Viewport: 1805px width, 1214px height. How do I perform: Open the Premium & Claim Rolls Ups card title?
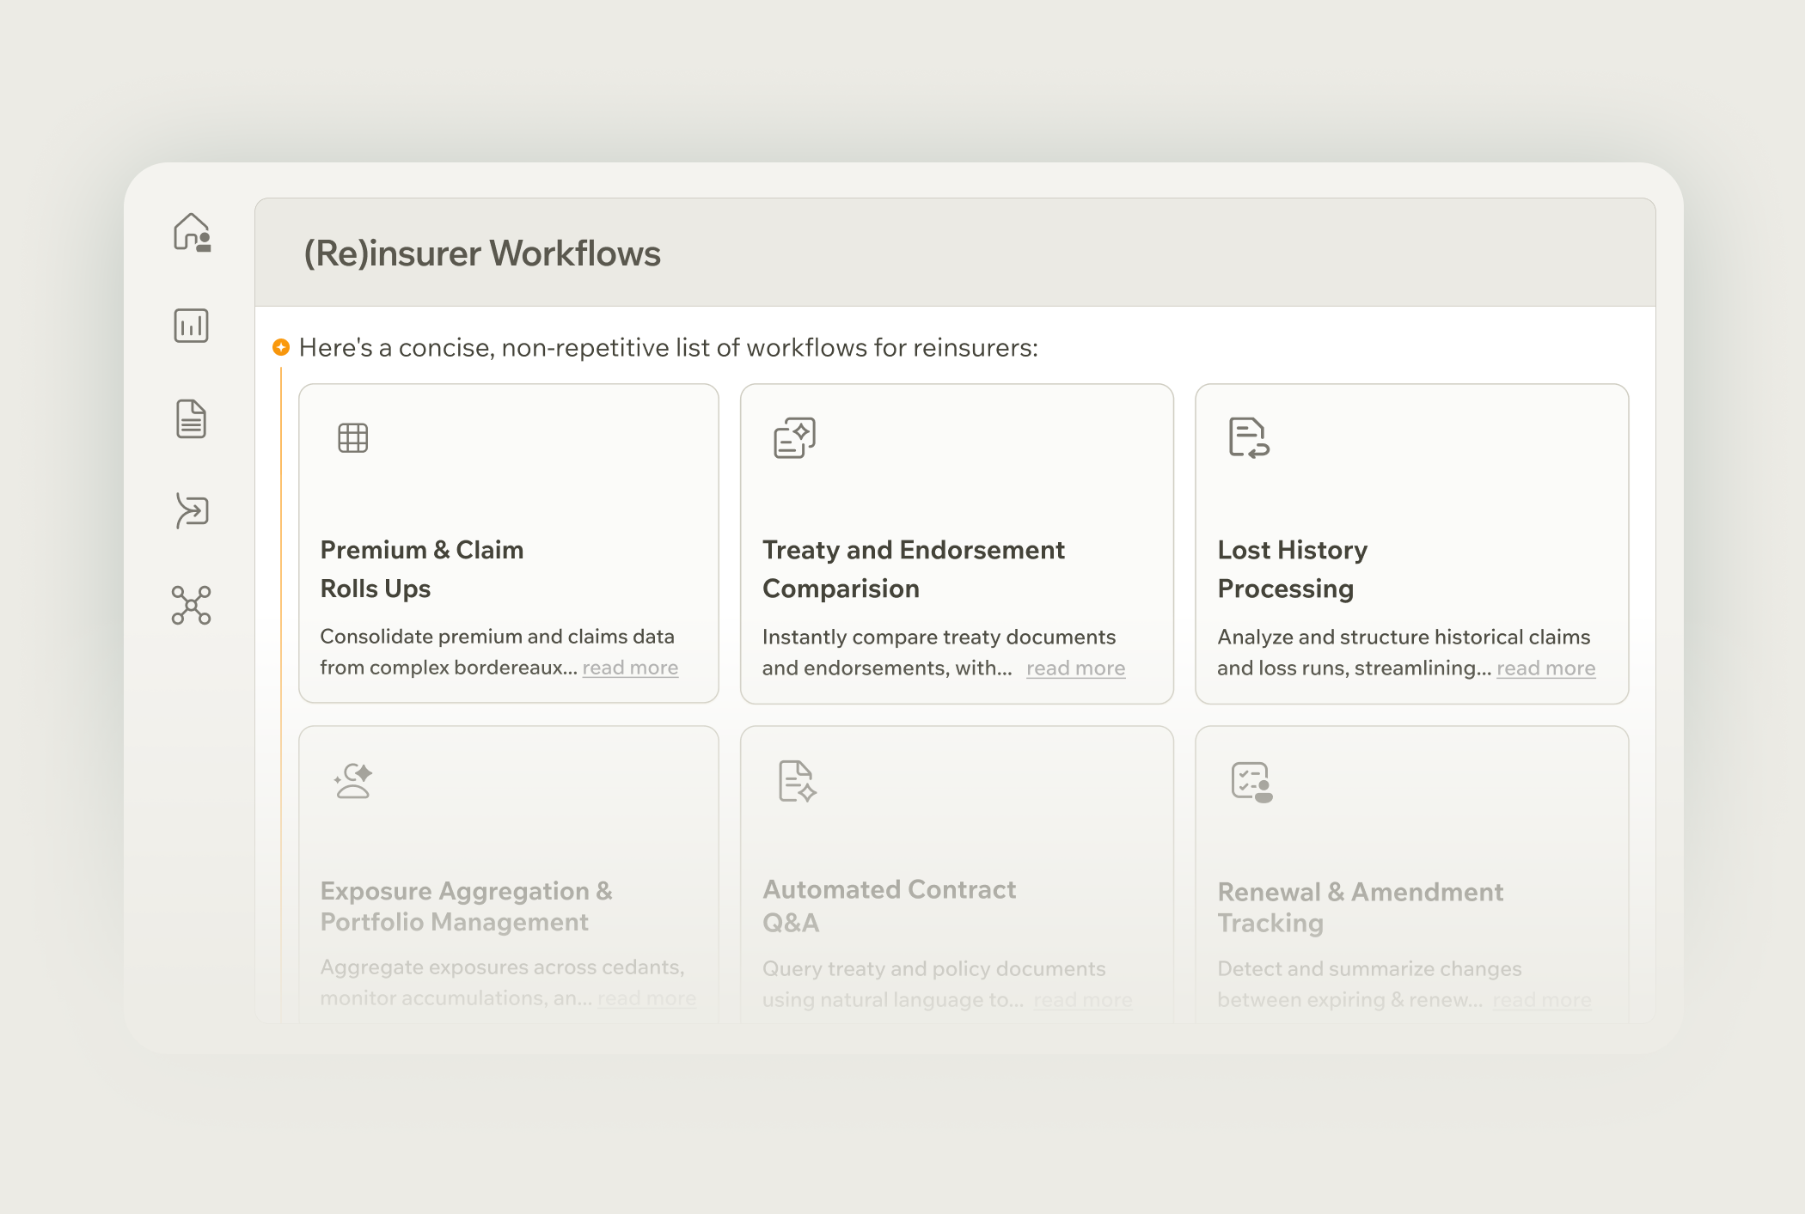[421, 569]
